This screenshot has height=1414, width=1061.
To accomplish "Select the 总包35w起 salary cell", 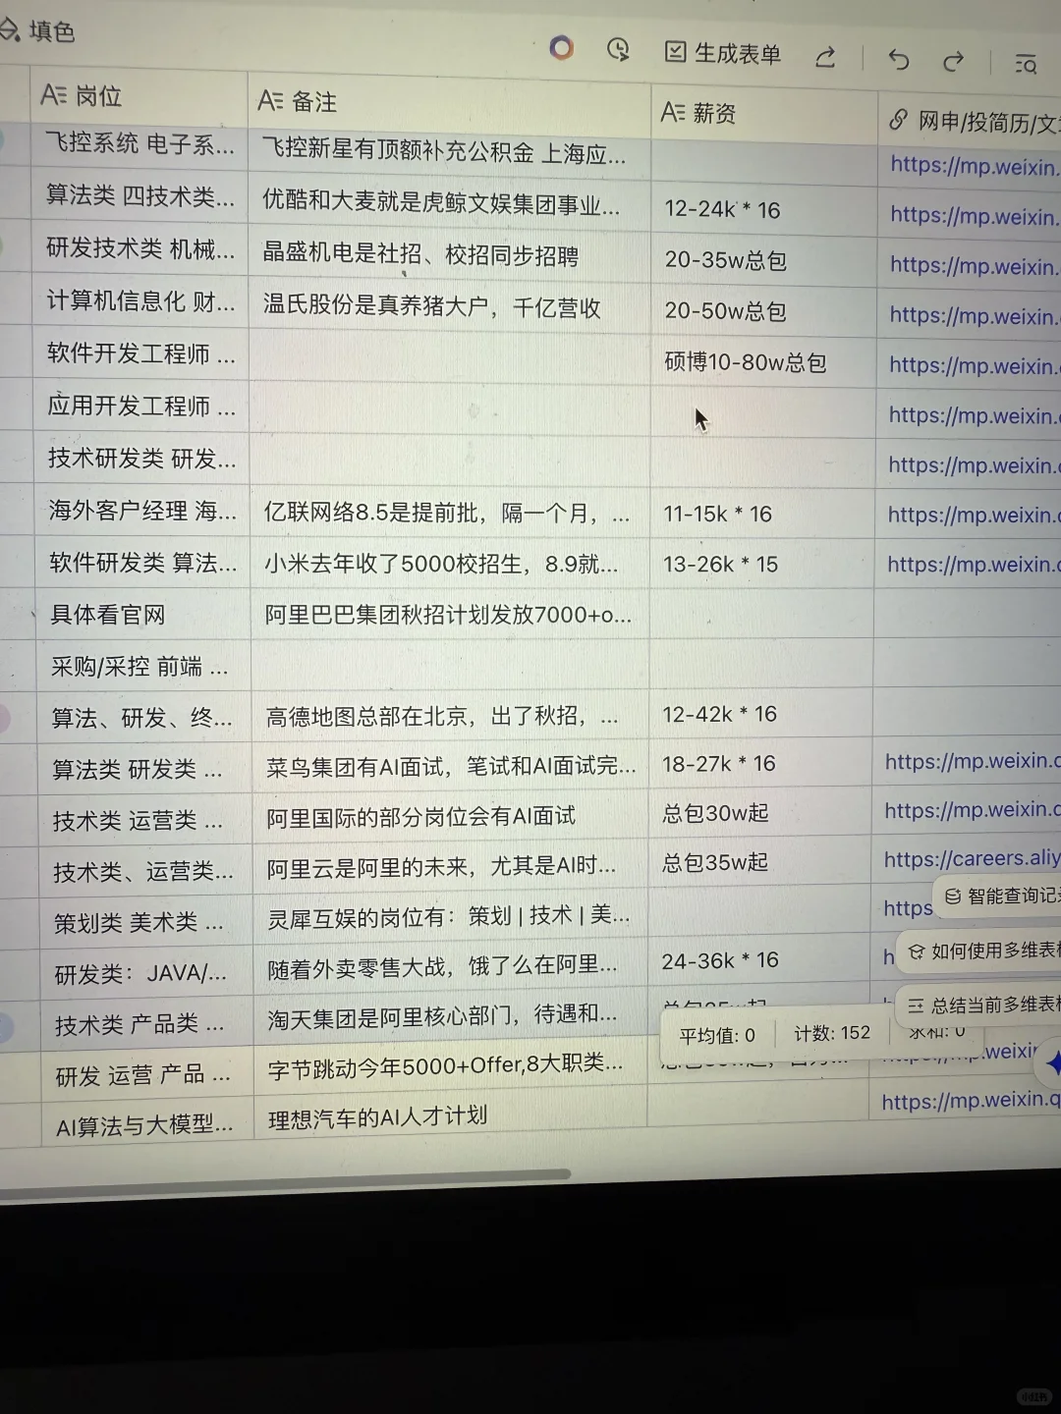I will (x=759, y=862).
